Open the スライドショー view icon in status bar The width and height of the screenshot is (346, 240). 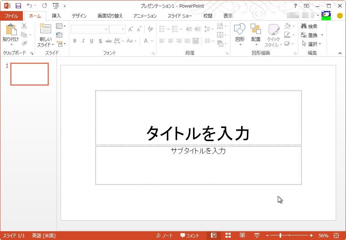tap(257, 235)
